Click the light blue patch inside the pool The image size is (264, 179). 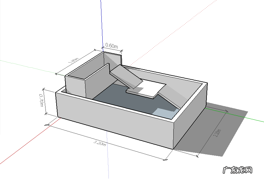[165, 113]
